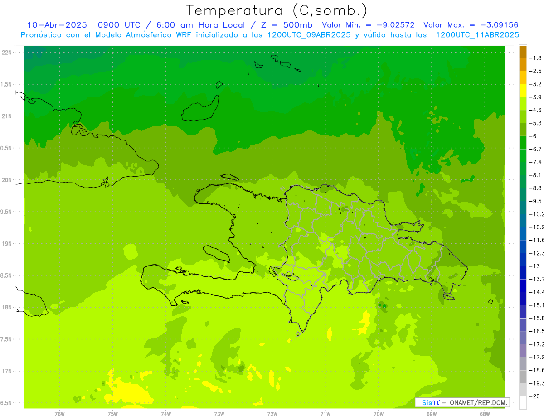Image resolution: width=544 pixels, height=420 pixels.
Task: Click the 73W longitude axis label
Action: click(219, 414)
